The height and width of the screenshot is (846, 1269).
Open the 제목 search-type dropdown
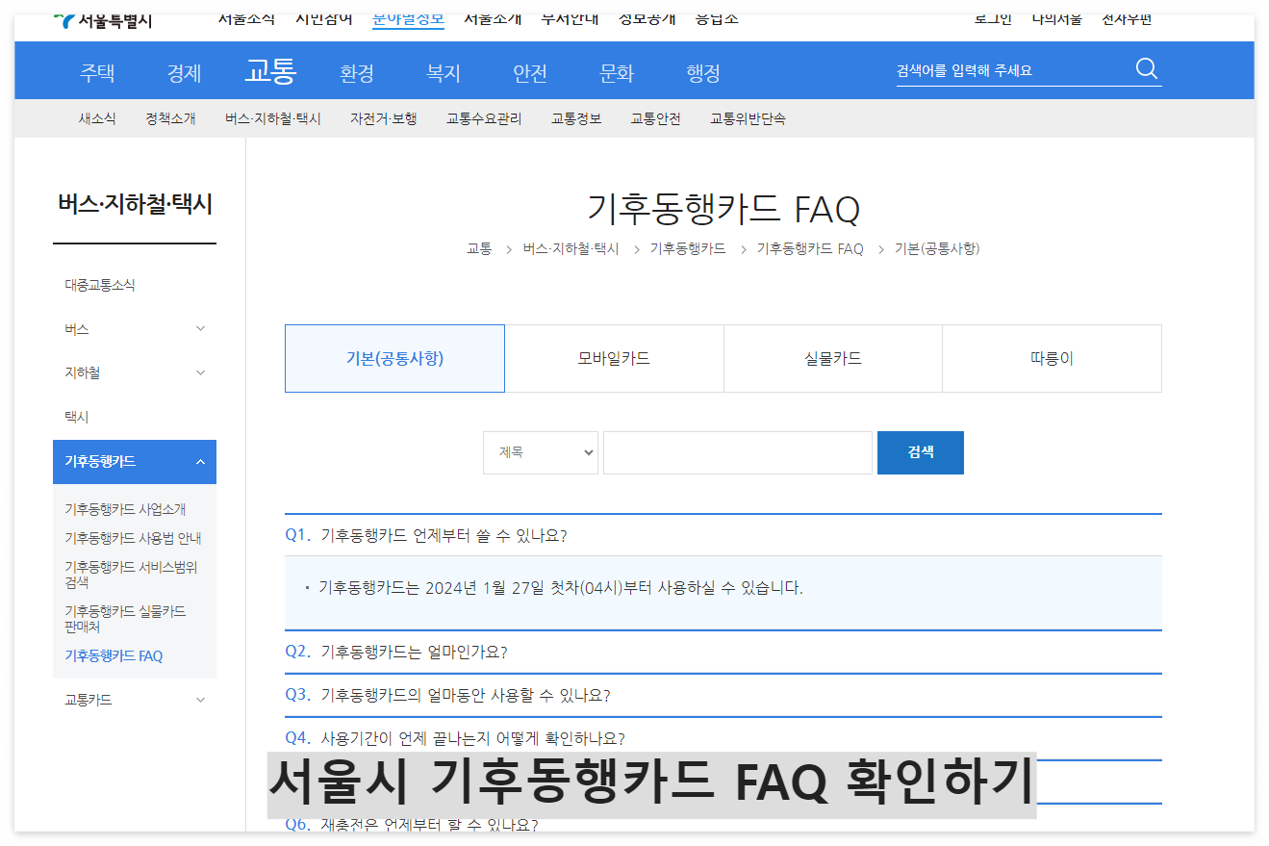541,452
